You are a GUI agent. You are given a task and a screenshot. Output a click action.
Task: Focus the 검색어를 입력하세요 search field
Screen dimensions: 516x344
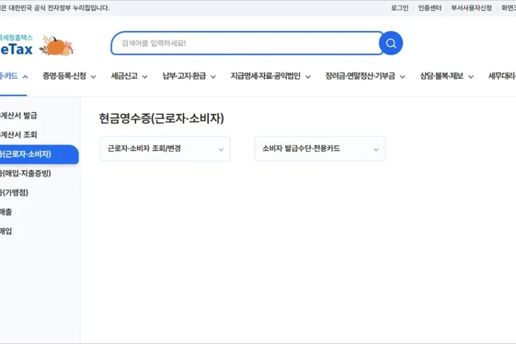(247, 43)
